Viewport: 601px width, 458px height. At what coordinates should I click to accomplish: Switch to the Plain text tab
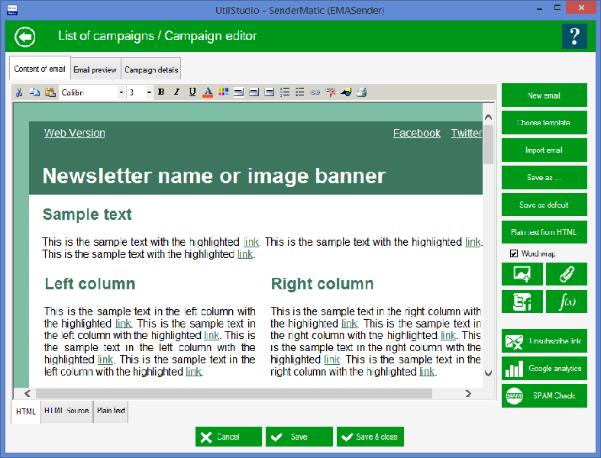point(111,411)
